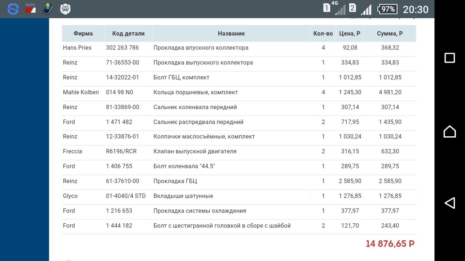465x261 pixels.
Task: Select Прокладка ГБЦ name
Action: (175, 181)
